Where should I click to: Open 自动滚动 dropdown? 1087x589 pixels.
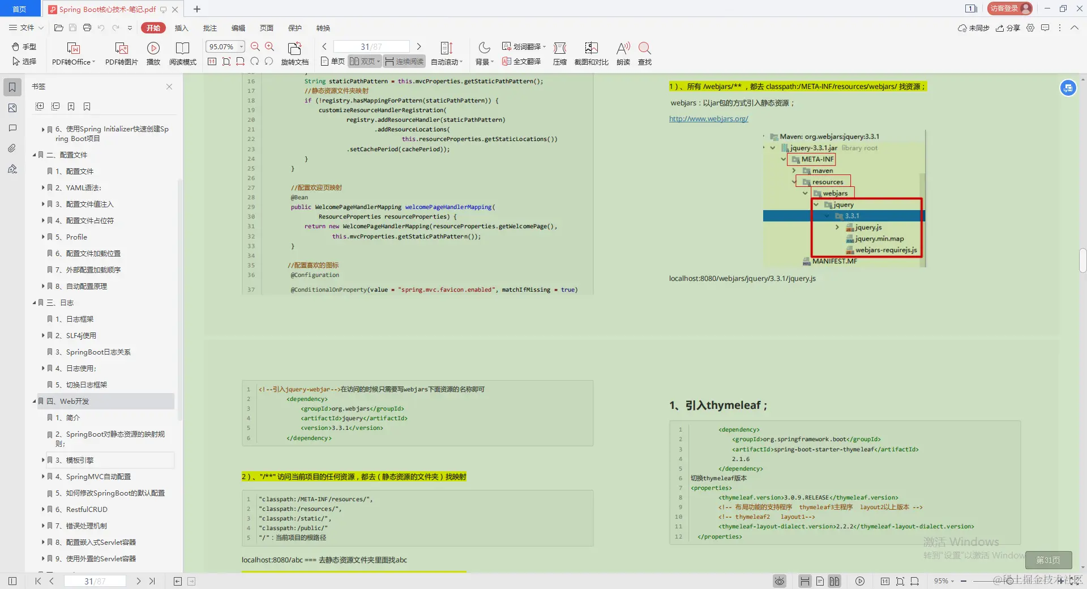(447, 54)
